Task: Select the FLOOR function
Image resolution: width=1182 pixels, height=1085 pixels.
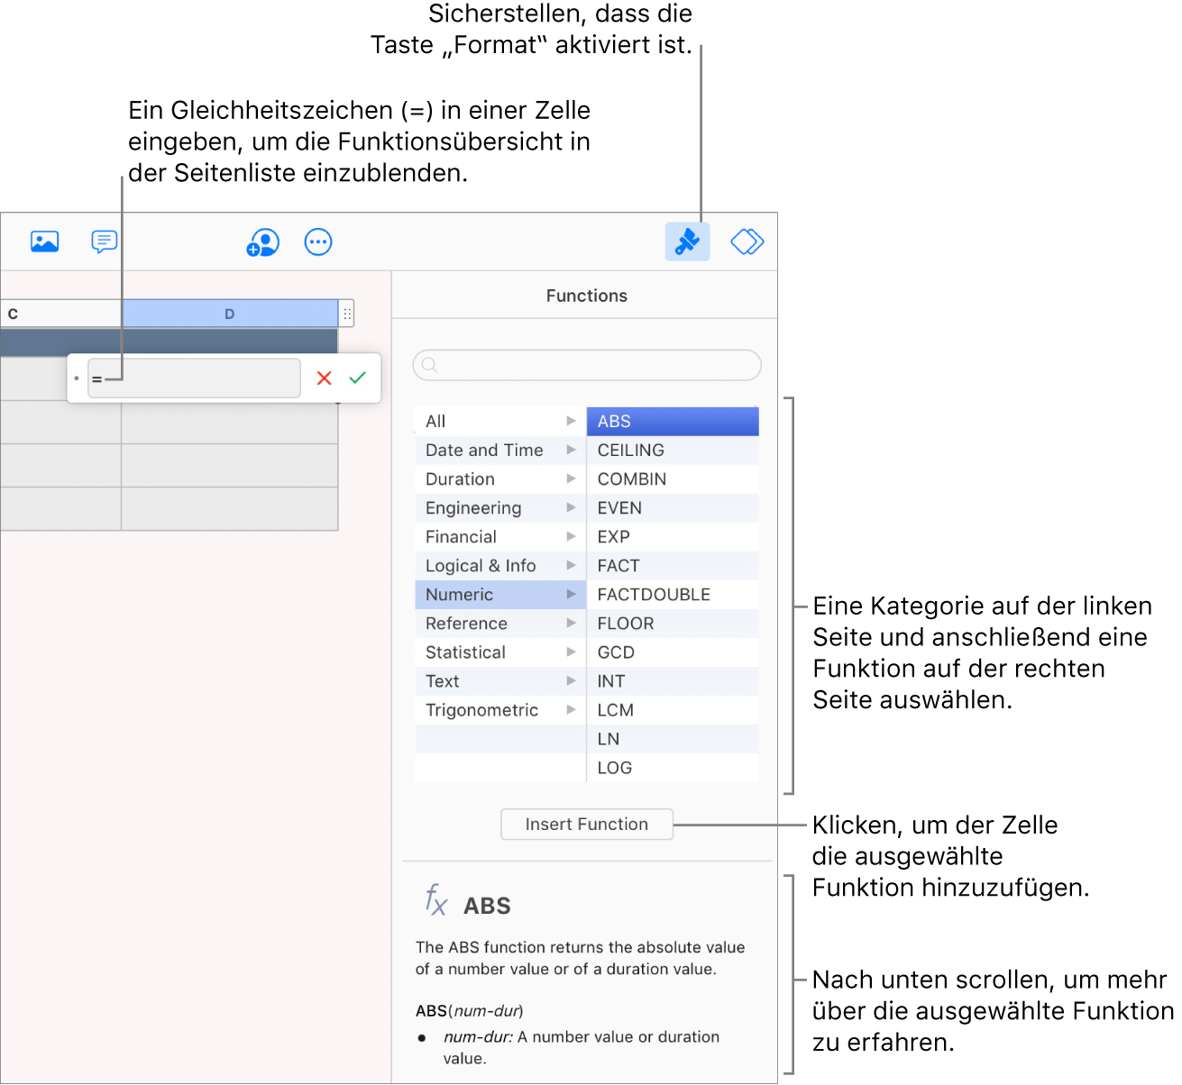Action: 673,623
